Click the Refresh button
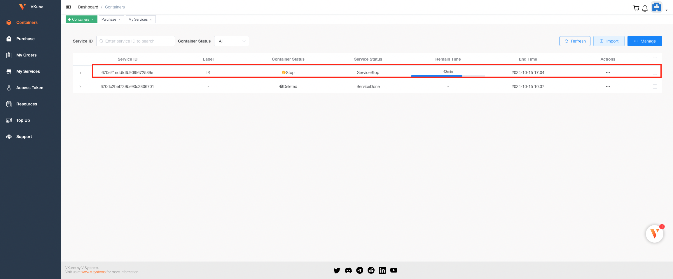Image resolution: width=673 pixels, height=279 pixels. (575, 41)
